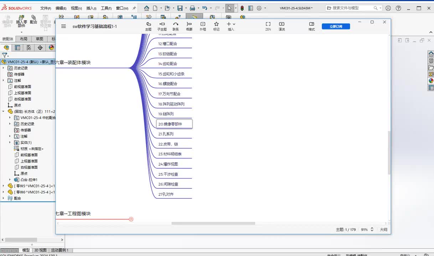The height and width of the screenshot is (256, 434).
Task: Open the feature tree filter dropdown
Action: [x=5, y=55]
